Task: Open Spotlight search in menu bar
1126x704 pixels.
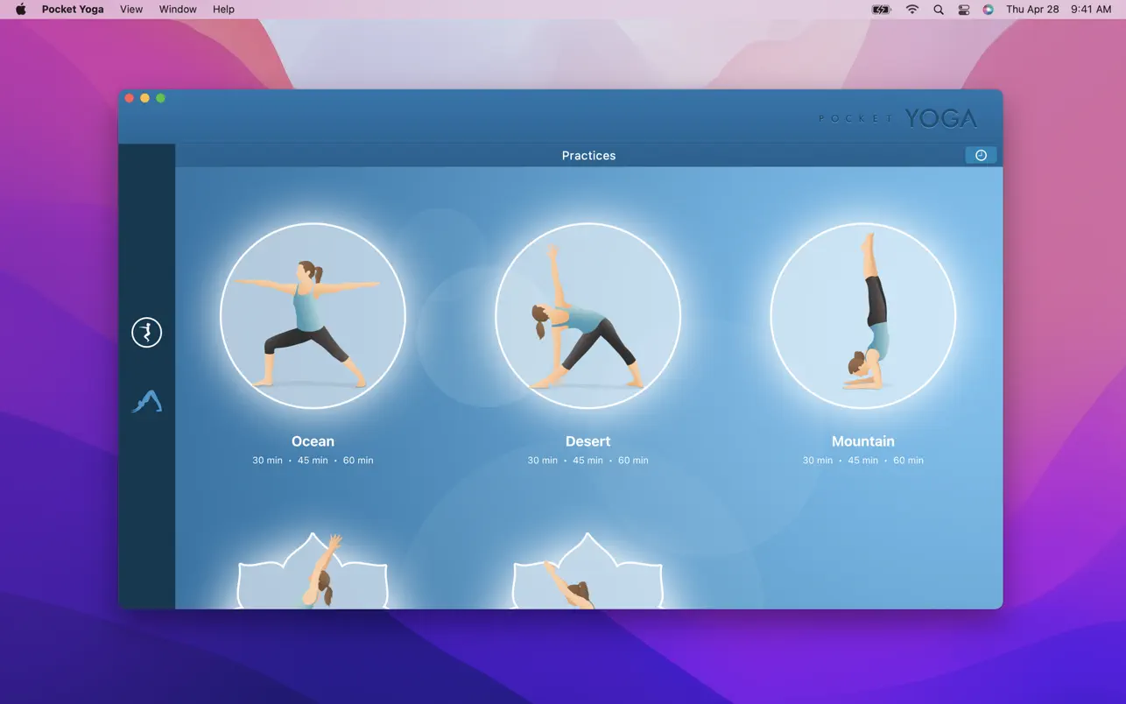Action: pos(939,10)
